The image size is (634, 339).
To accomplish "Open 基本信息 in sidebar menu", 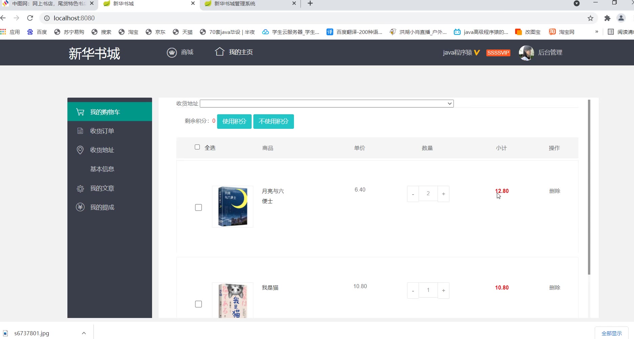I will pos(102,169).
